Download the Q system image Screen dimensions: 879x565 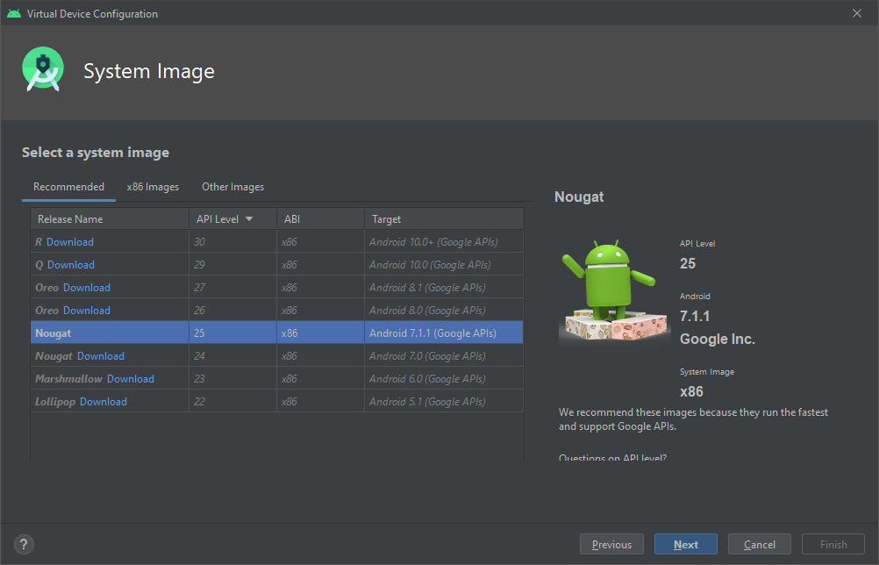[x=71, y=265]
